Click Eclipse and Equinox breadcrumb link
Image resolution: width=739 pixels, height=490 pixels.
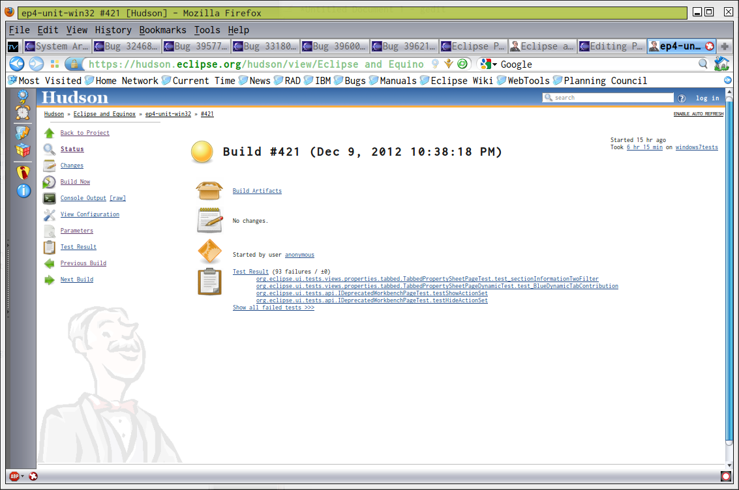pos(104,114)
